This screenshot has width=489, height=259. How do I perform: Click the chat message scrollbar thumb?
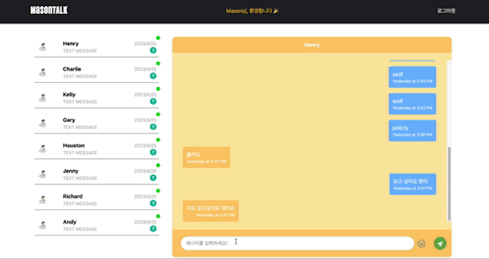tap(449, 184)
